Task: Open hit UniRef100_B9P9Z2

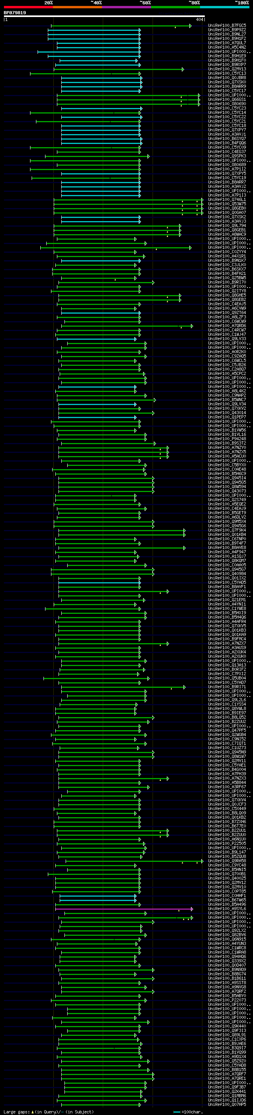Action: (x=227, y=30)
